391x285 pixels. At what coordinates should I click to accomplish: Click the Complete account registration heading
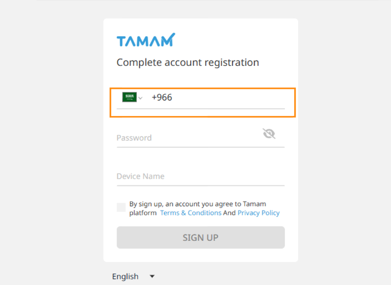coord(188,63)
